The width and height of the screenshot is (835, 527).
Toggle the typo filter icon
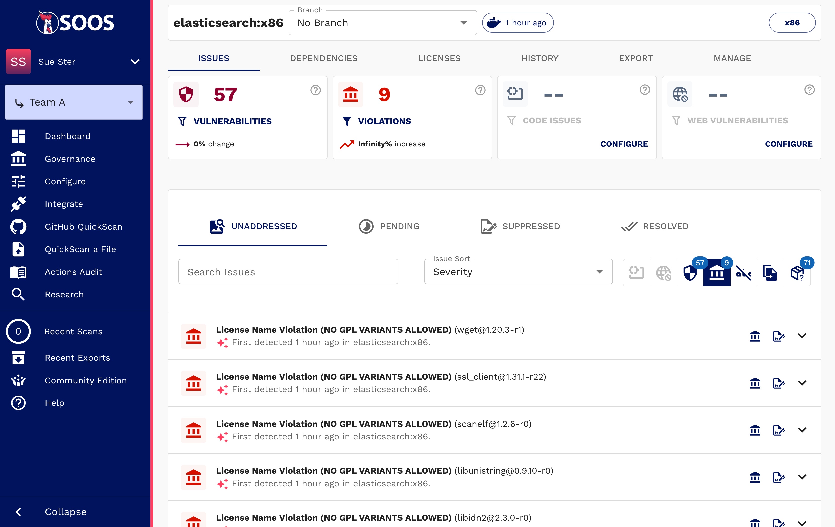[744, 273]
